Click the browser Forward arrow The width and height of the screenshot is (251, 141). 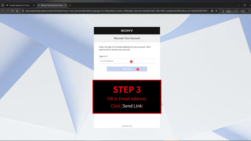click(x=7, y=11)
